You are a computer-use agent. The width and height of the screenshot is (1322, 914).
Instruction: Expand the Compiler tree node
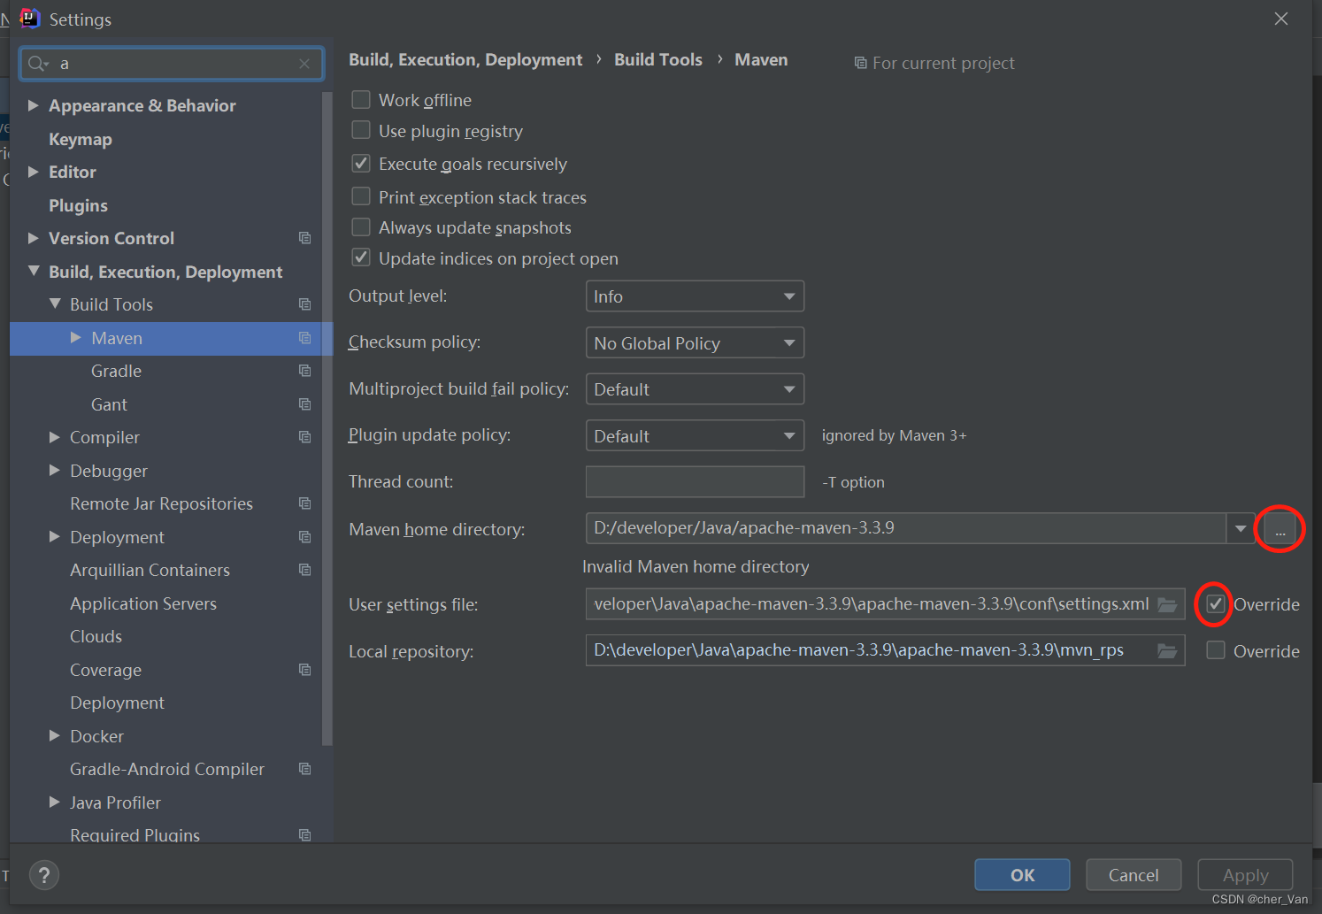(55, 437)
